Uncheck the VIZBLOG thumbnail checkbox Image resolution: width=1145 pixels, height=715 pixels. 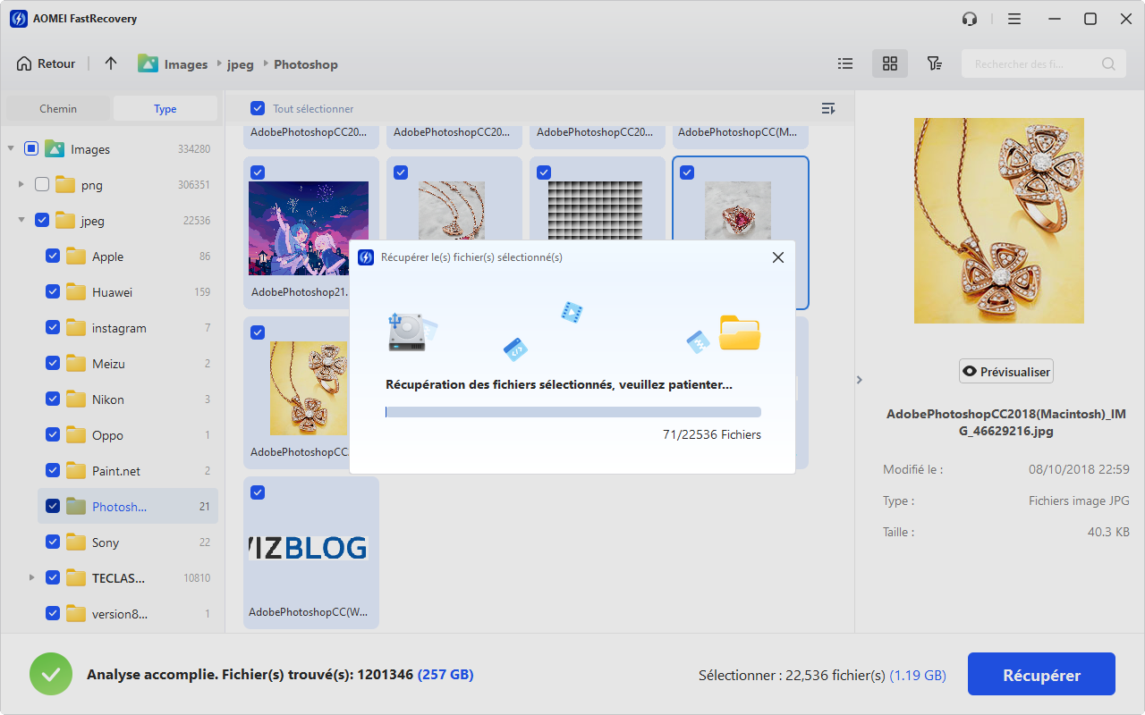pyautogui.click(x=258, y=492)
